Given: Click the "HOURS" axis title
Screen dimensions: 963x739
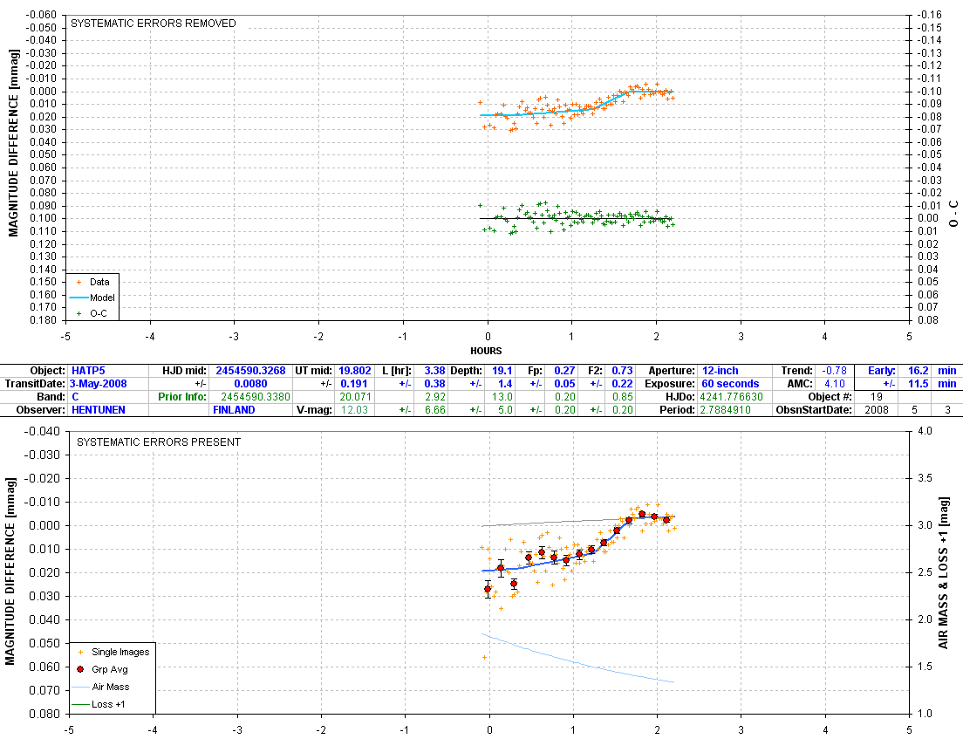Looking at the screenshot, I should pyautogui.click(x=486, y=351).
